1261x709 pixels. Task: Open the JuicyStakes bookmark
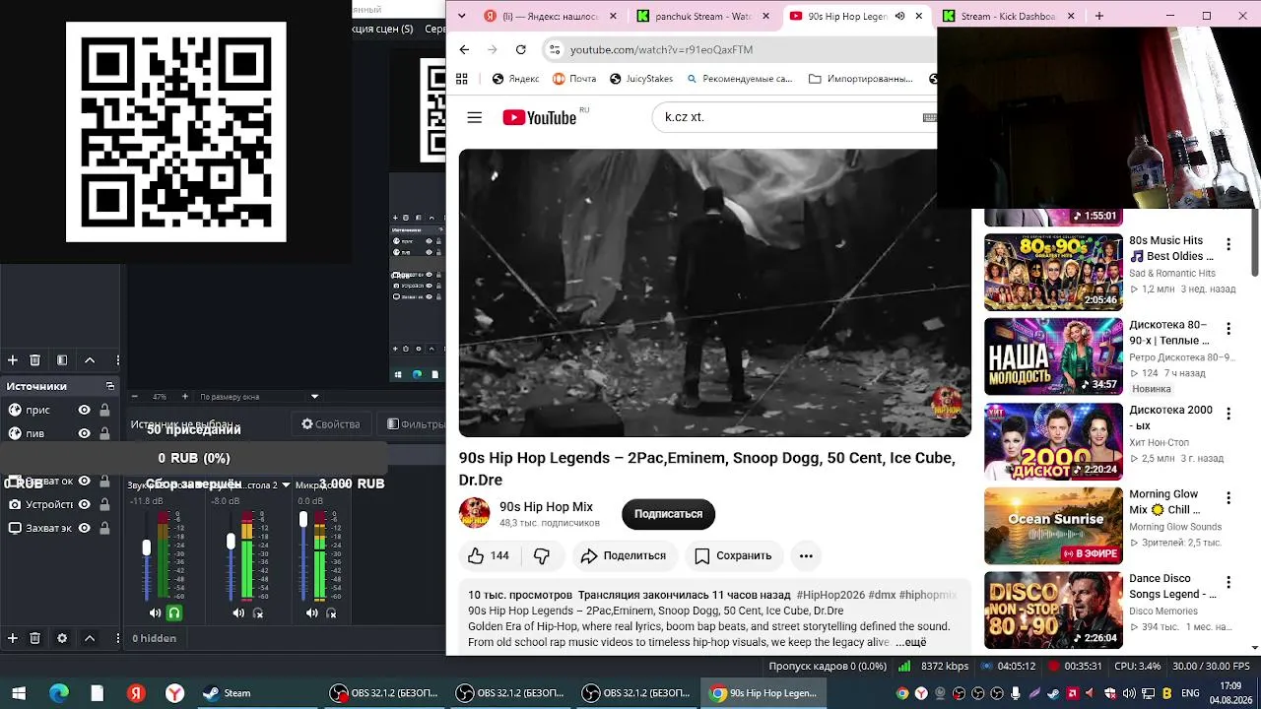[641, 79]
